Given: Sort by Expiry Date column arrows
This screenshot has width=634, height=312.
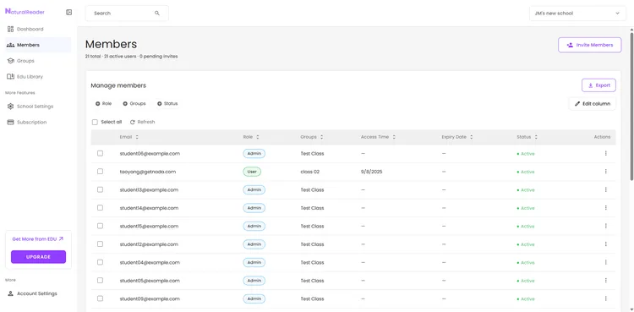Looking at the screenshot, I should (x=472, y=137).
